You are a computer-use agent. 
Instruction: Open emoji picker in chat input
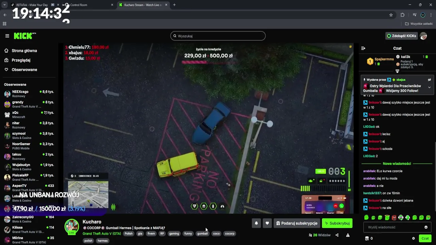426,227
